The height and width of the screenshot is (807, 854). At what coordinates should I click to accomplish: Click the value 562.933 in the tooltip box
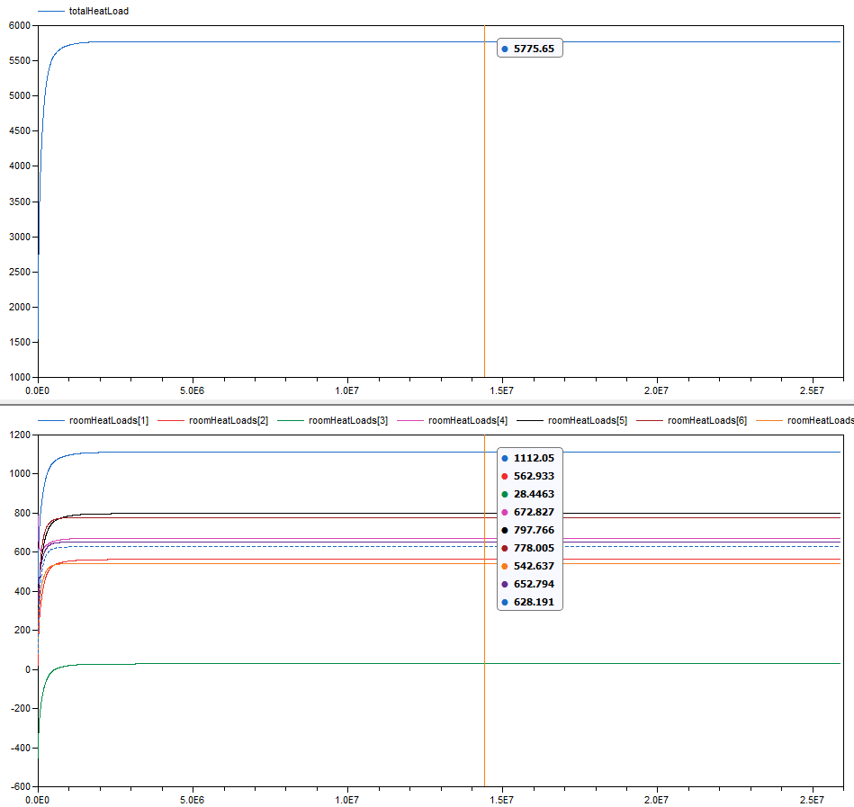pyautogui.click(x=534, y=476)
